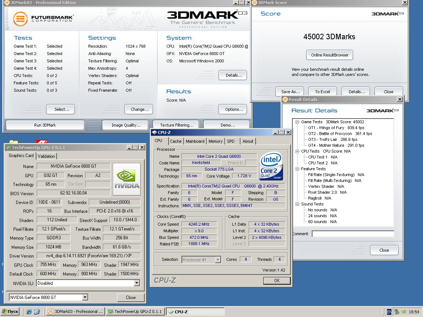Click Close in Result Details window
The width and height of the screenshot is (423, 317).
pyautogui.click(x=384, y=250)
